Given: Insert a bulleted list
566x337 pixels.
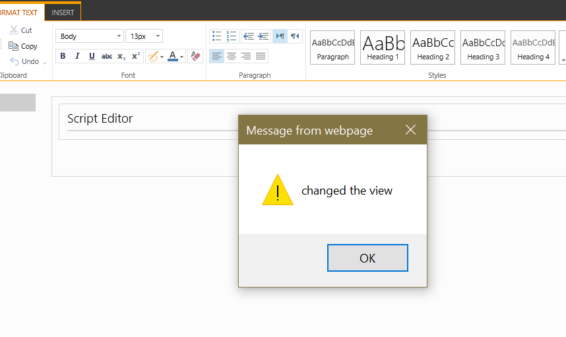Looking at the screenshot, I should [216, 36].
